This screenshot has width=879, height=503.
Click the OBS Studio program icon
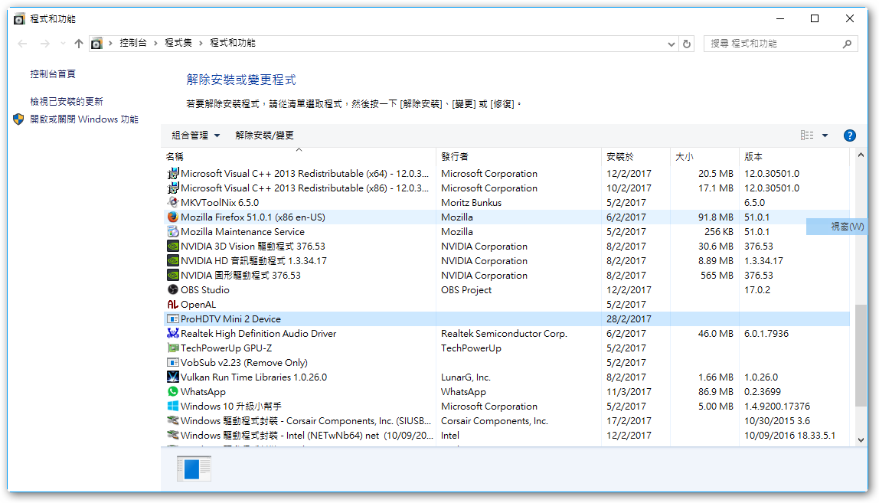tap(173, 290)
